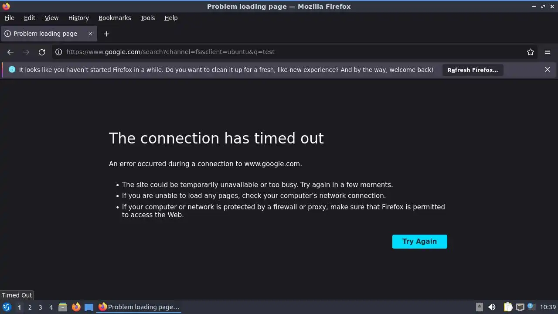
Task: Click the Firefox logo in title bar
Action: (x=6, y=6)
